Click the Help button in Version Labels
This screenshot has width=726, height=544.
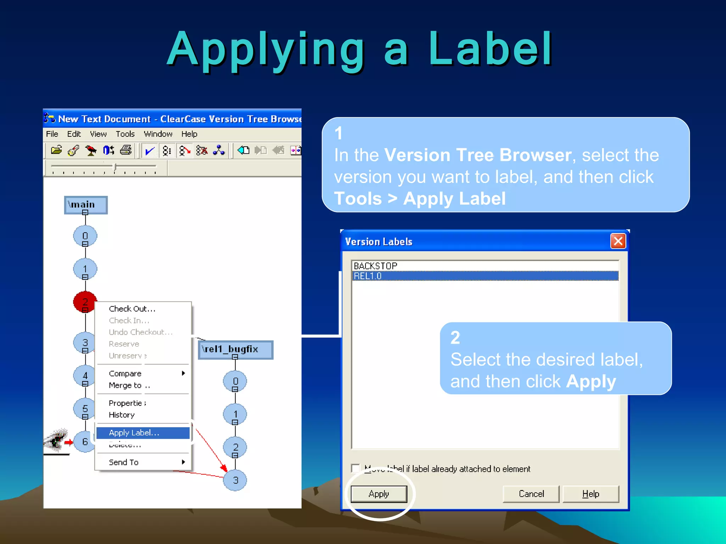click(x=591, y=494)
